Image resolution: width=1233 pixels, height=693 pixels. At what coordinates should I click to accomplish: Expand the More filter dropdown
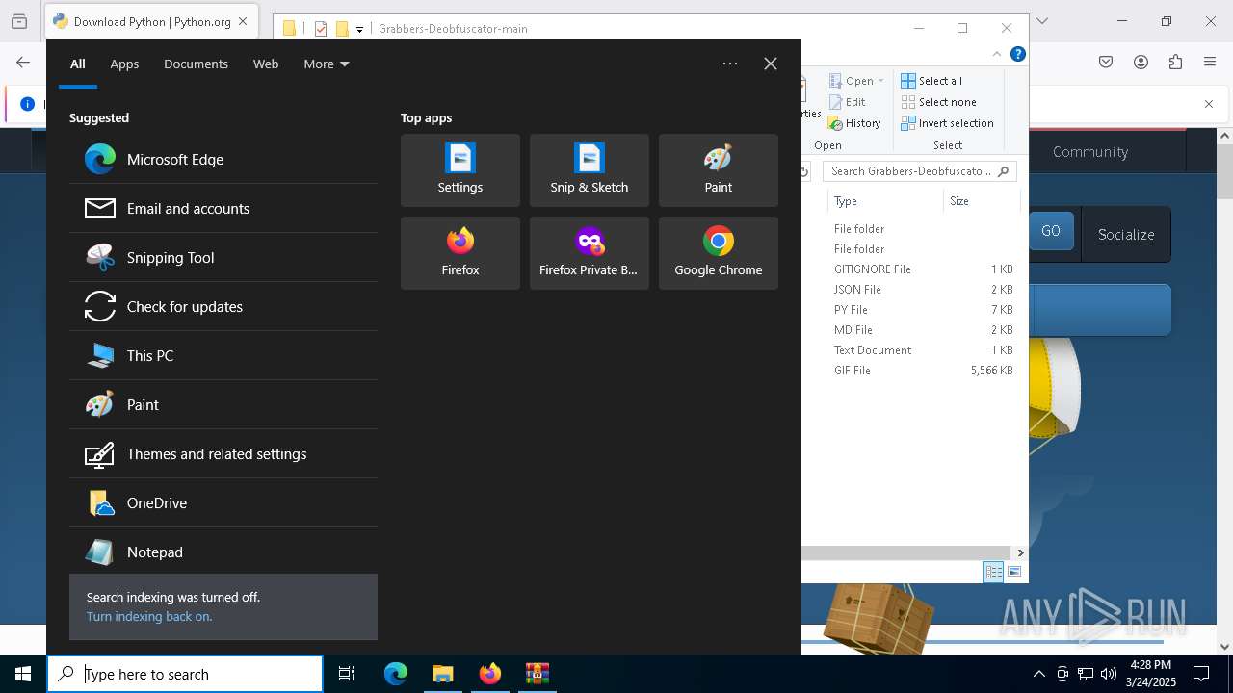327,64
